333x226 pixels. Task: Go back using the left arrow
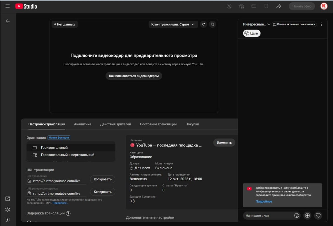point(7,21)
